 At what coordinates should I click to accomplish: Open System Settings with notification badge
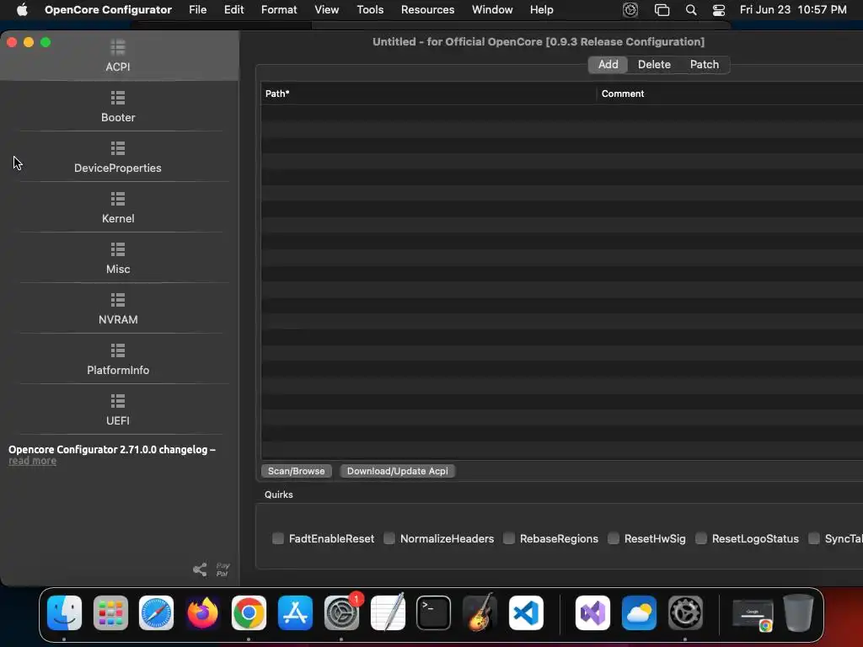pos(341,613)
